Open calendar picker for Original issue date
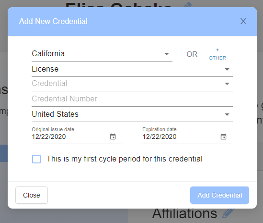Image resolution: width=263 pixels, height=223 pixels. [x=113, y=136]
